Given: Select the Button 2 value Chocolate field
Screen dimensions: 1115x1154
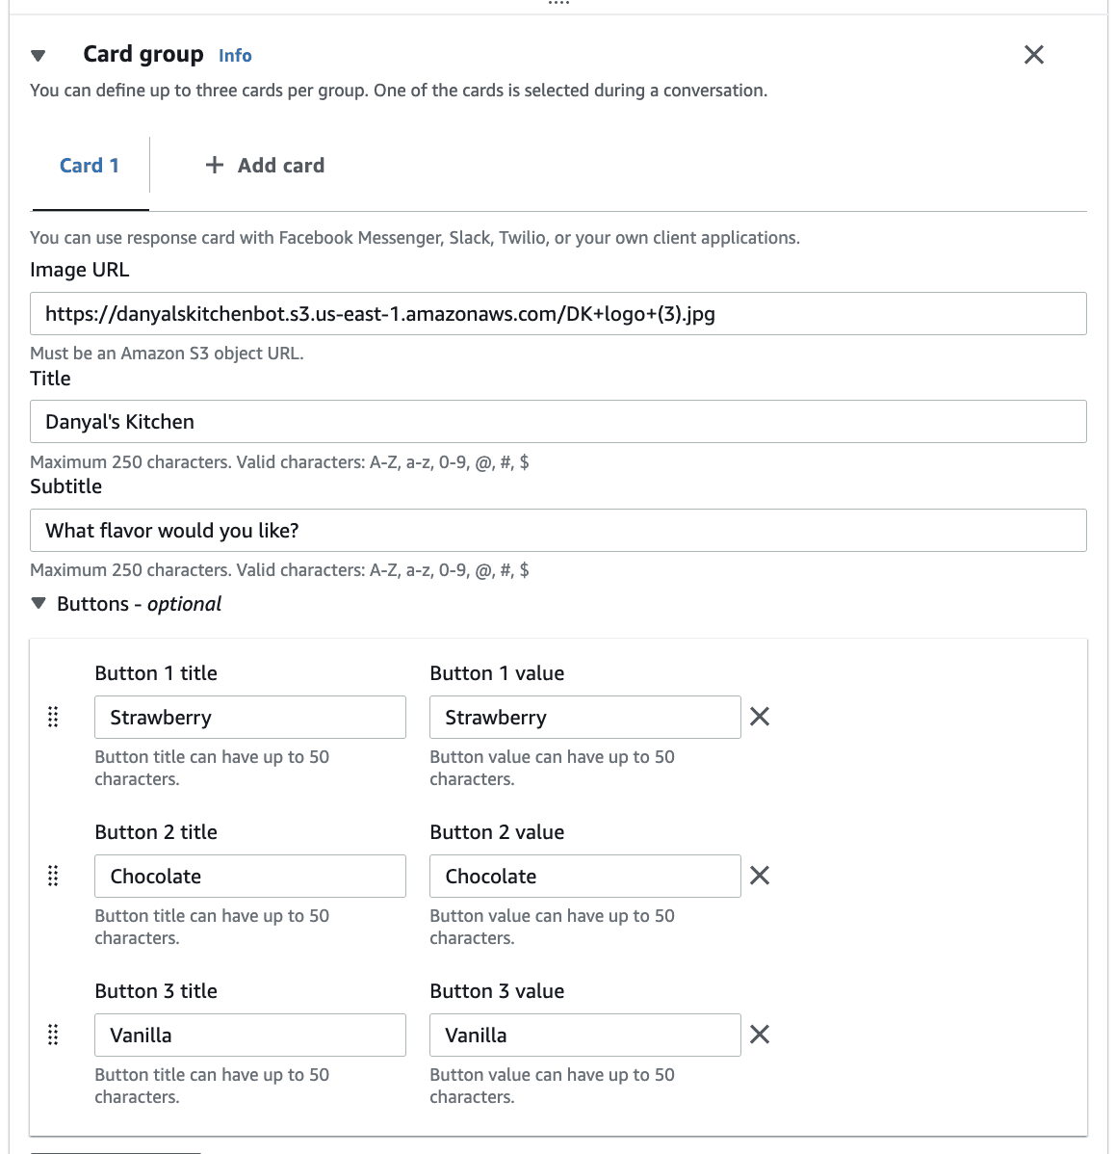Looking at the screenshot, I should pyautogui.click(x=585, y=877).
